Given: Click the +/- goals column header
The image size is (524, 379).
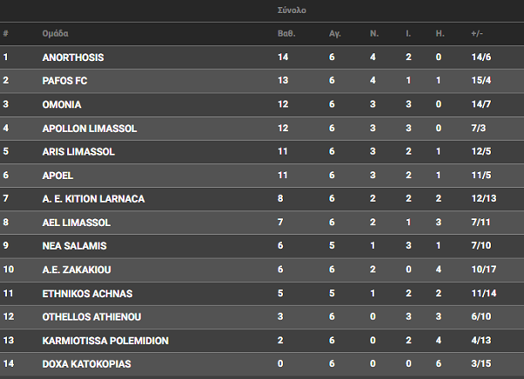Looking at the screenshot, I should coord(477,33).
